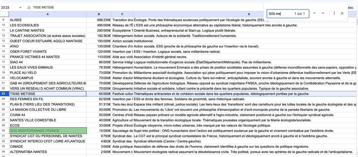Click cell 'SIAO 44'
Screen dimensions: 358x157
click(x=48, y=62)
